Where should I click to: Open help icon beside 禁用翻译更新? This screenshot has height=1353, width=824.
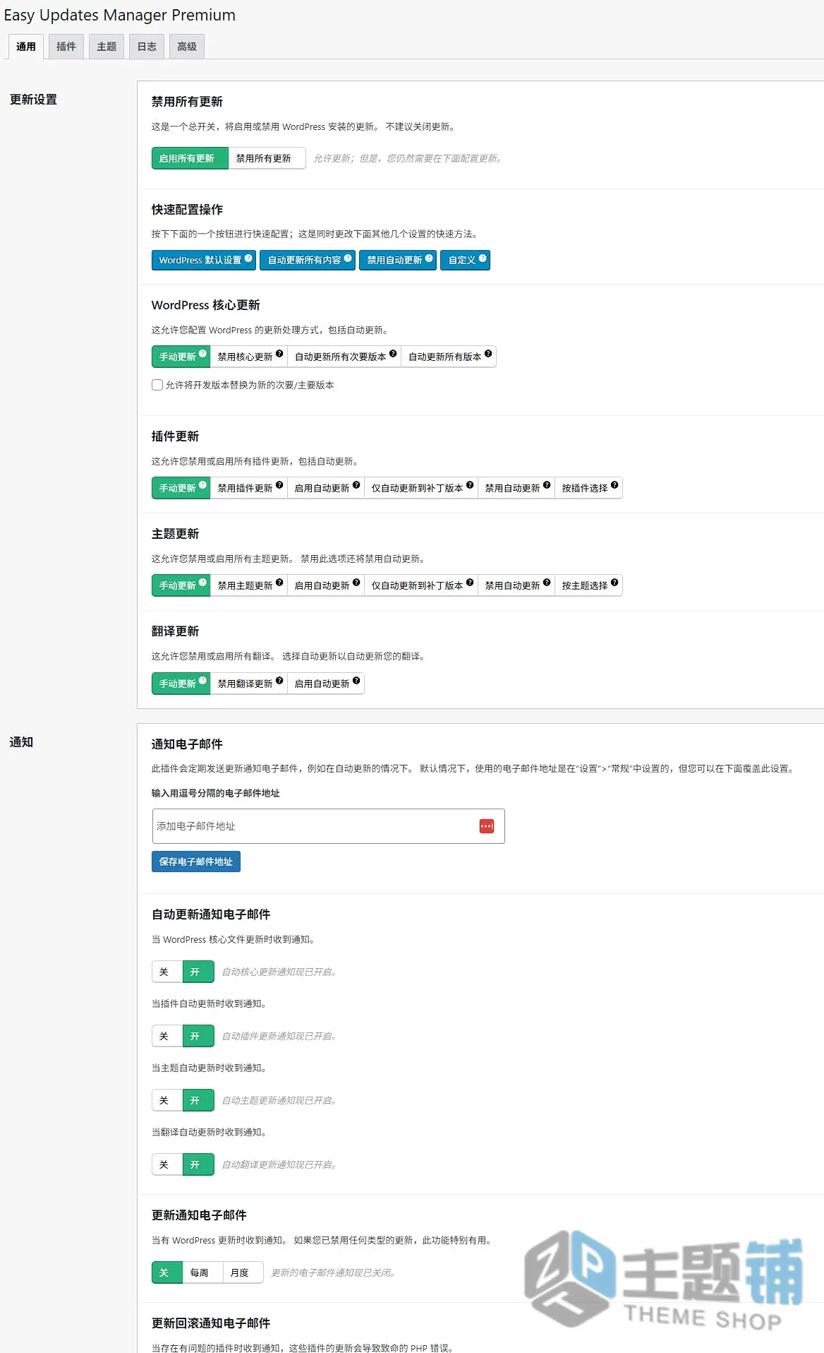pyautogui.click(x=279, y=681)
